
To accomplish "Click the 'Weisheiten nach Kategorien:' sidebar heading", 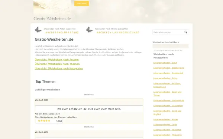I will click(164, 56).
